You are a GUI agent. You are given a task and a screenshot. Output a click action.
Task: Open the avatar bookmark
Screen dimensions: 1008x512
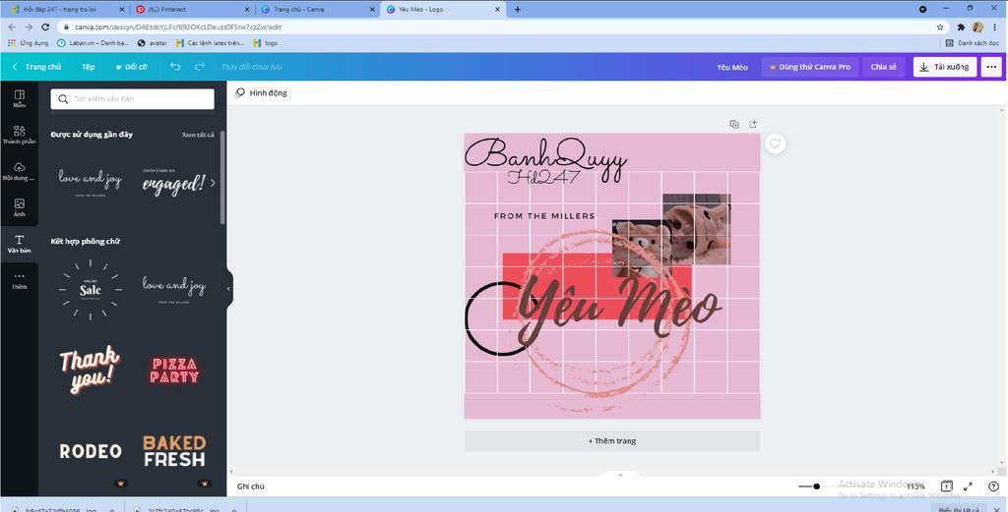pyautogui.click(x=153, y=43)
